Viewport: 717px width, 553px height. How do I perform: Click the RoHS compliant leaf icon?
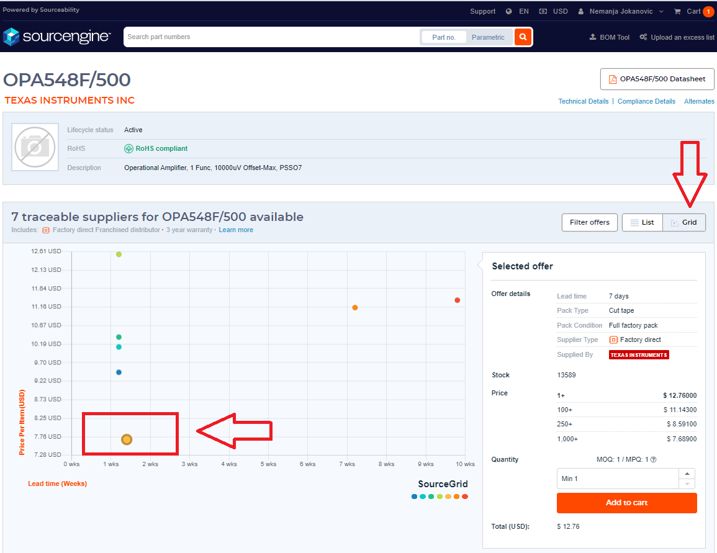129,148
